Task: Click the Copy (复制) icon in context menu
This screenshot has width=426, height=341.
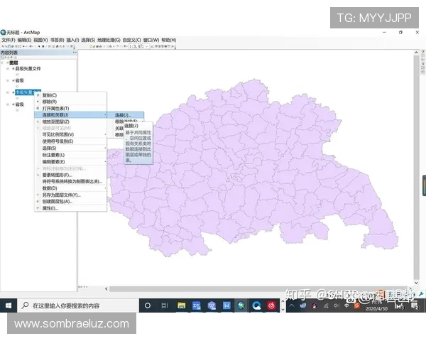Action: (38, 95)
